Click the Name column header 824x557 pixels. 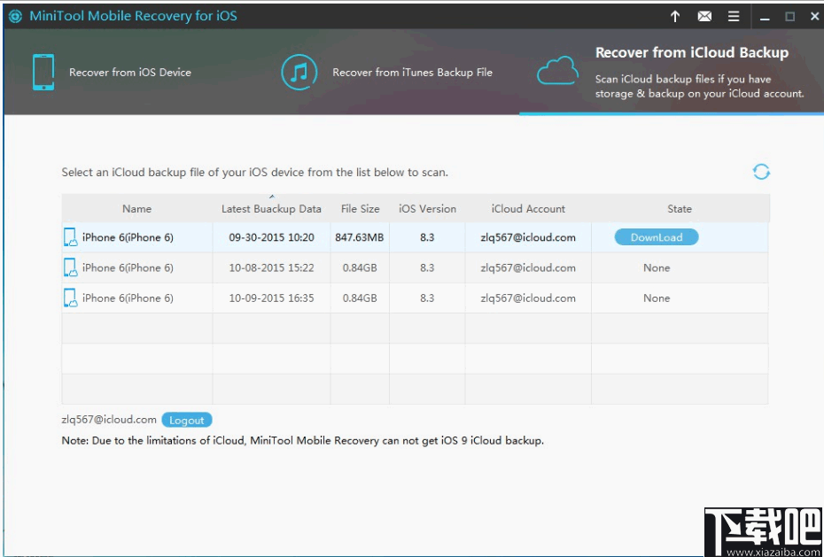(x=136, y=208)
